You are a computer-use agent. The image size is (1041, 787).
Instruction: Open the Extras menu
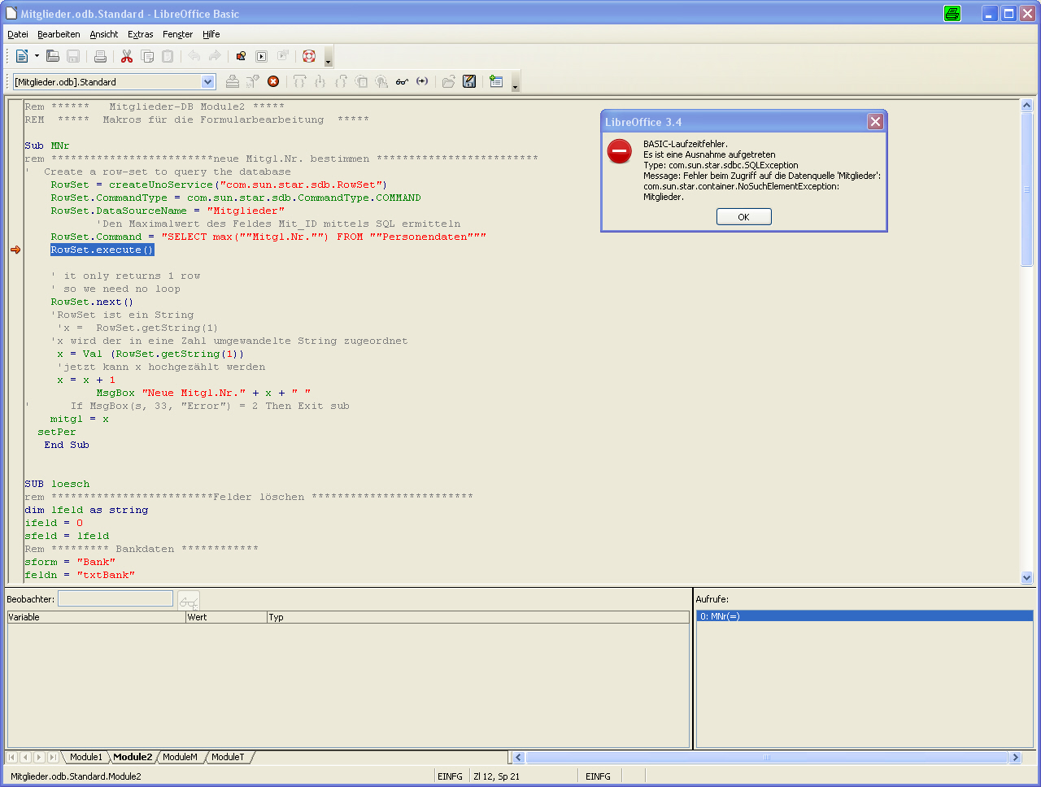[x=141, y=34]
